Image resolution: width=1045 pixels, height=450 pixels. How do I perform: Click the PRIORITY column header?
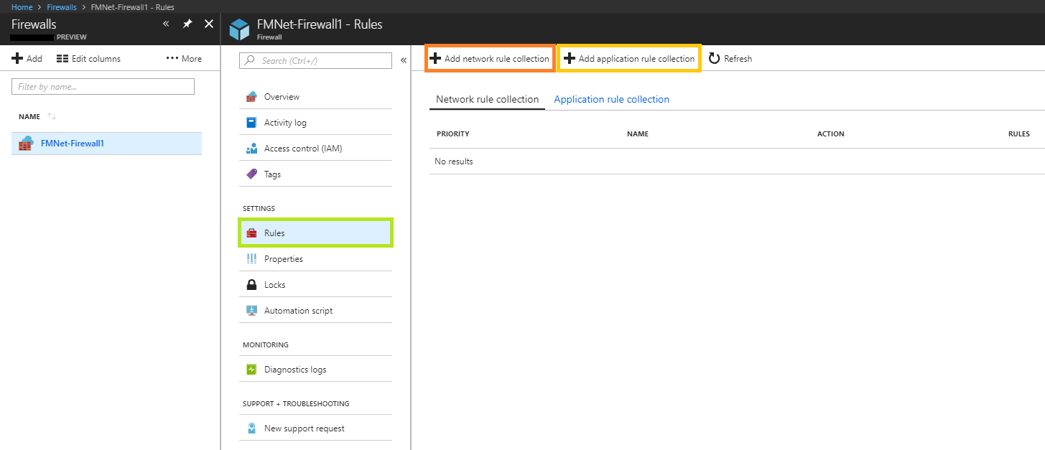453,134
